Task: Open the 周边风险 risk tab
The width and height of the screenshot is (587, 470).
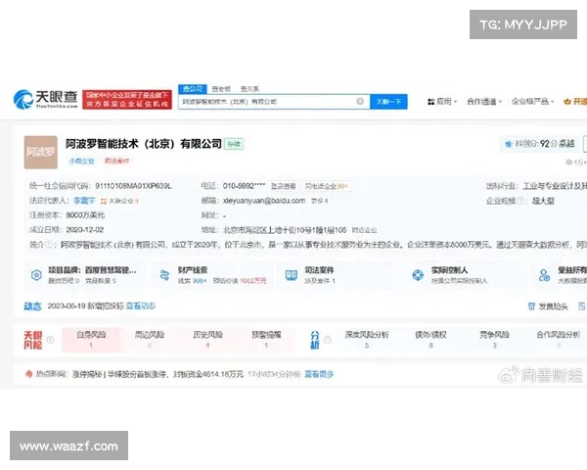Action: click(x=150, y=339)
